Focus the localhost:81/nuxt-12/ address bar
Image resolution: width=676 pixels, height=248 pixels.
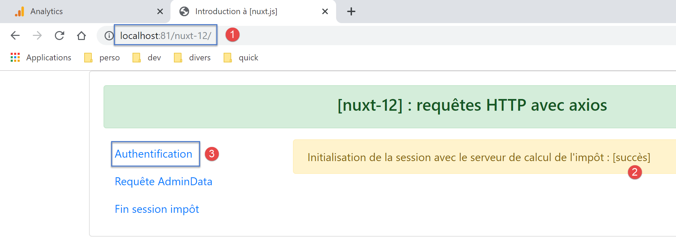(166, 36)
